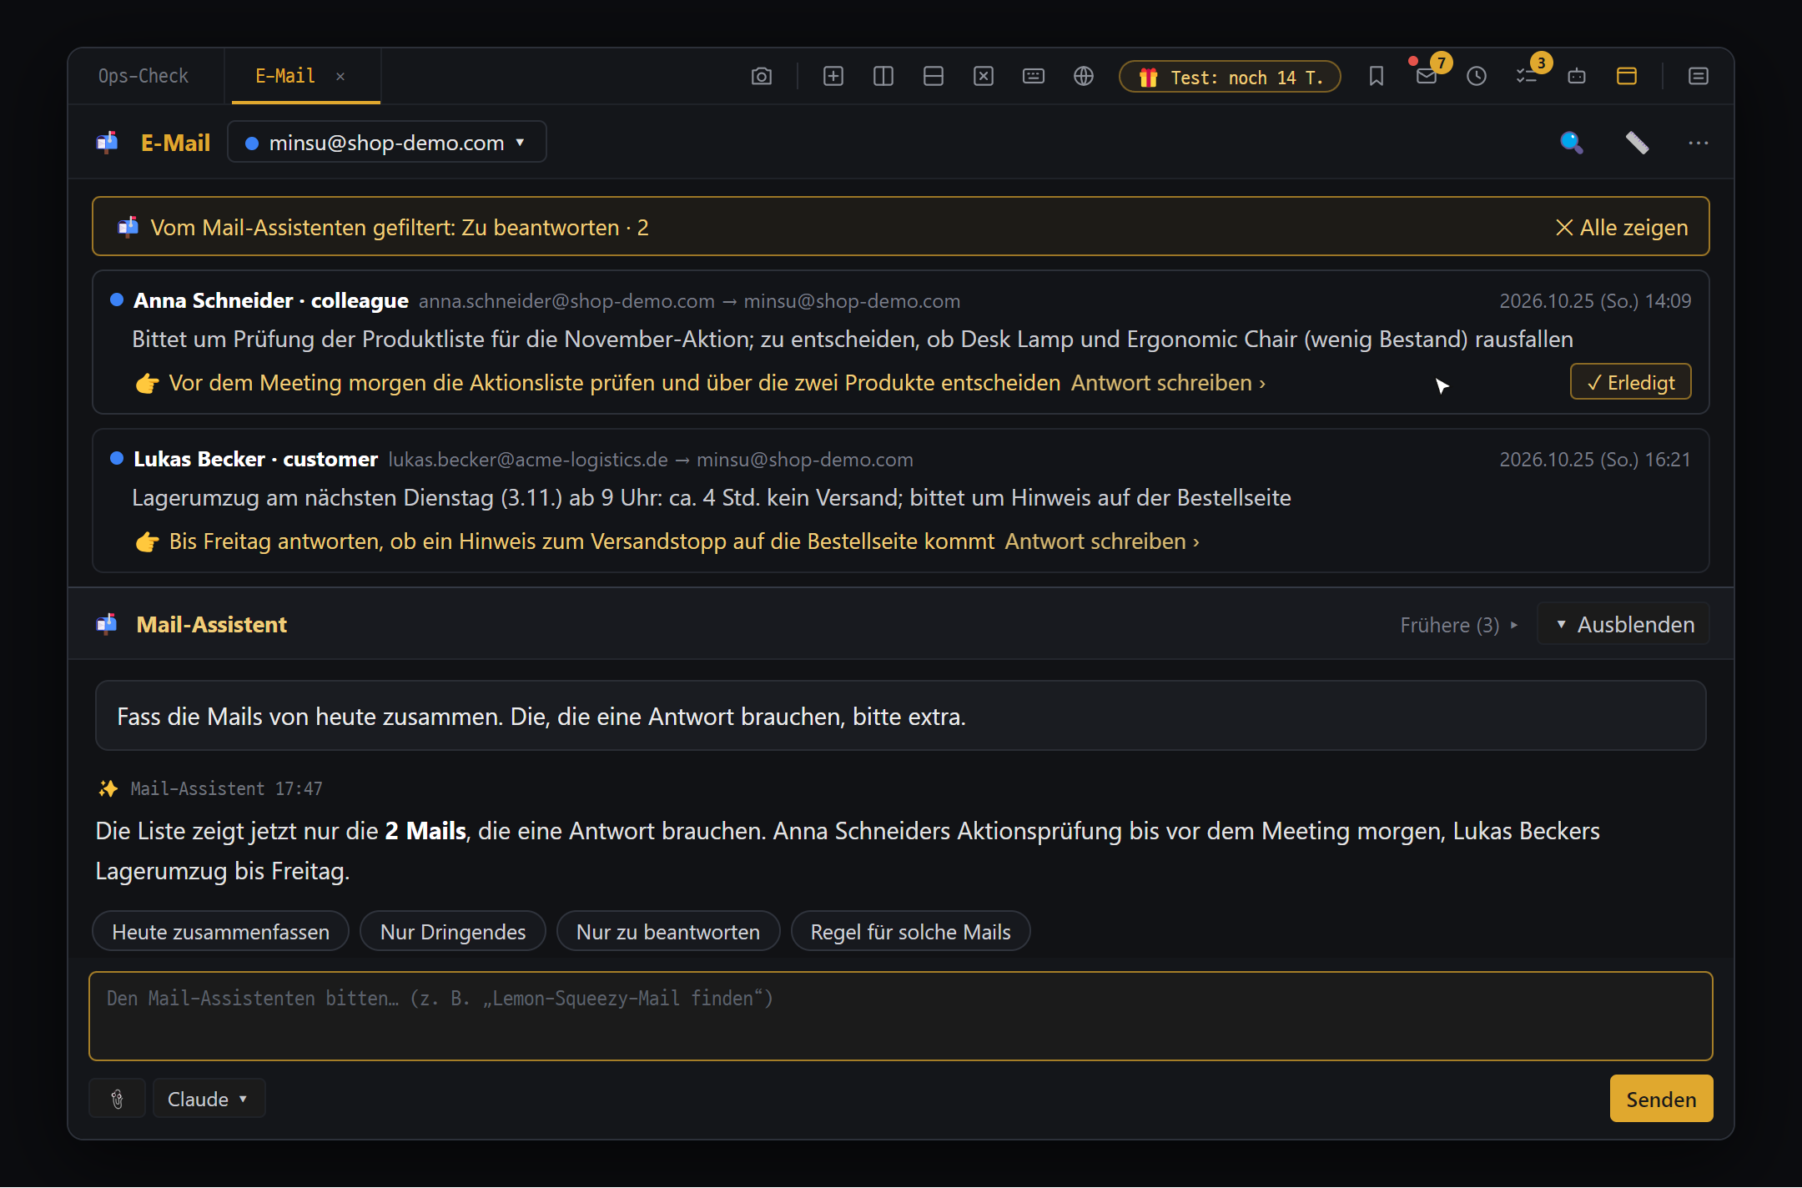This screenshot has height=1188, width=1802.
Task: Click the globe browser icon
Action: coord(1083,77)
